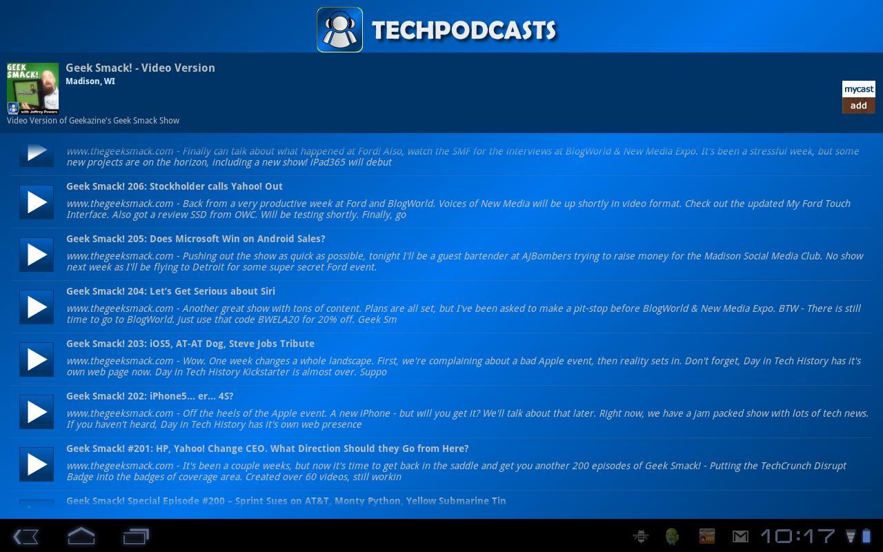Open description starting 'It's been a couple weeks'
This screenshot has height=552, width=883.
pos(456,471)
